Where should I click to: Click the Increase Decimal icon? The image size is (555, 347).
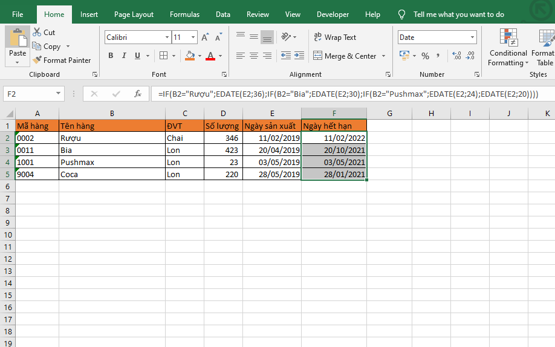click(456, 56)
